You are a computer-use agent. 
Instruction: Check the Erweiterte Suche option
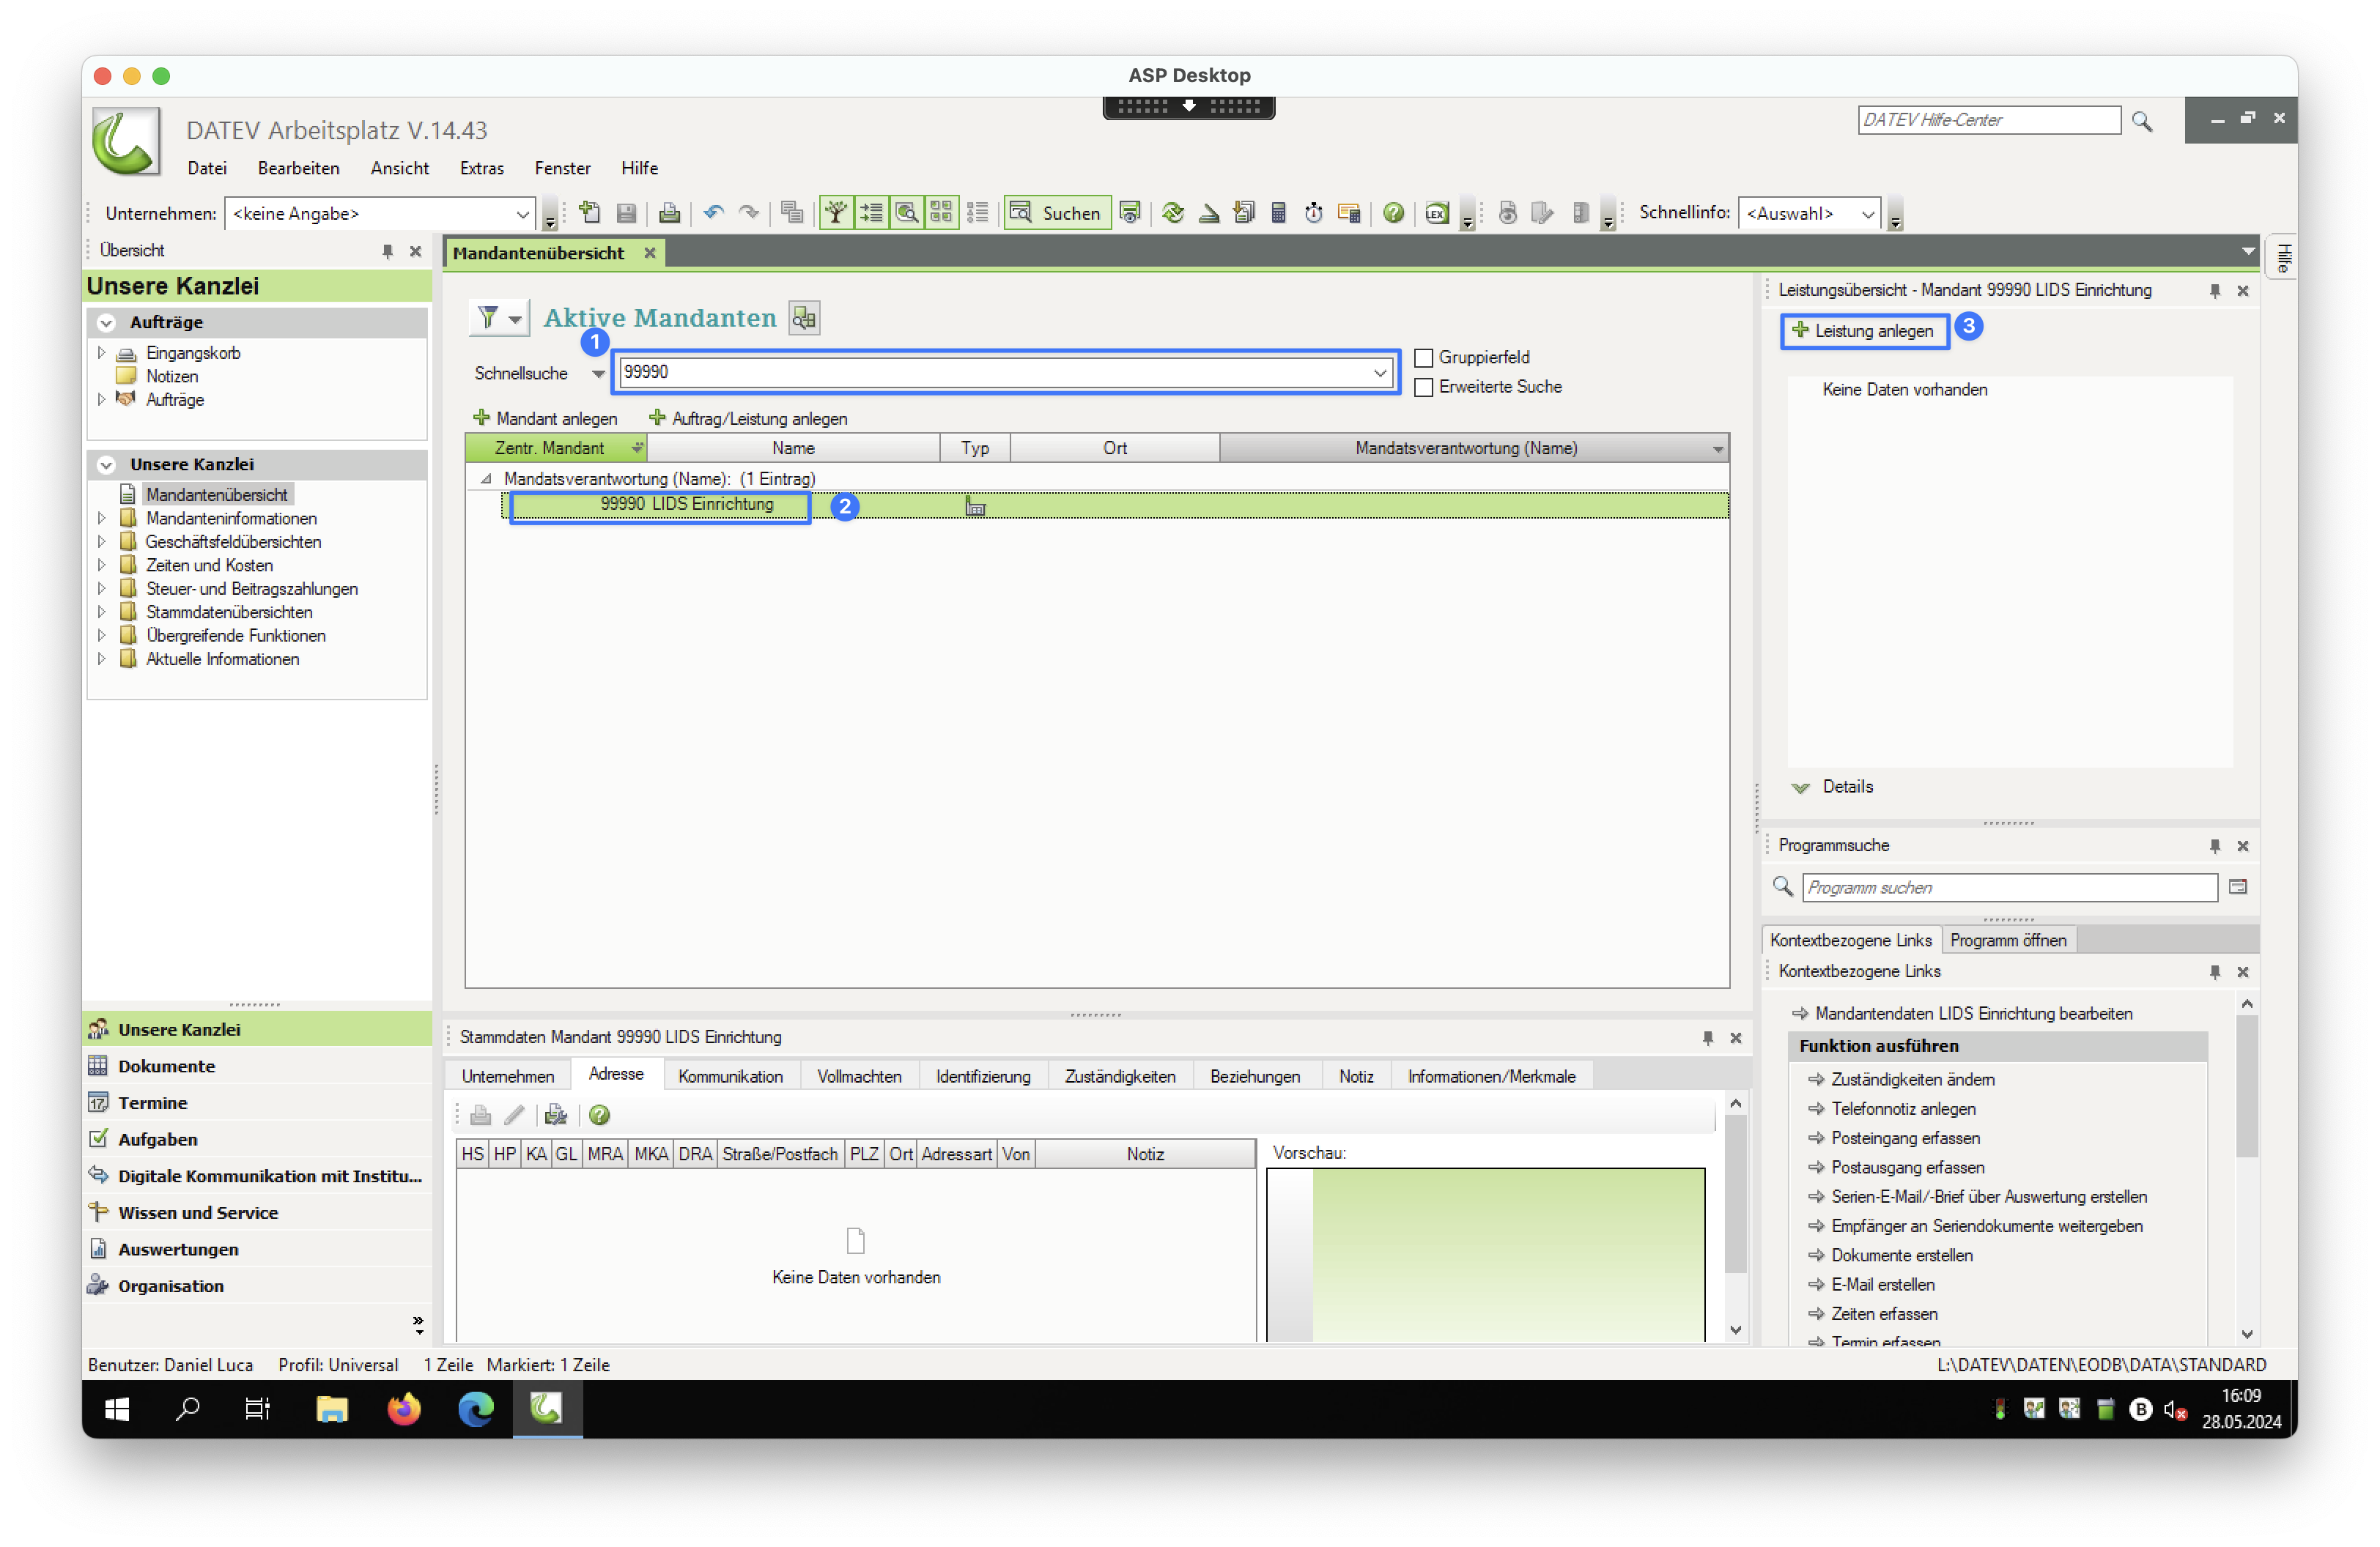[1424, 387]
